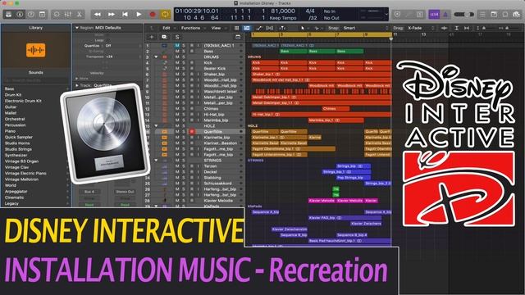Toggle the metronome button

445,15
